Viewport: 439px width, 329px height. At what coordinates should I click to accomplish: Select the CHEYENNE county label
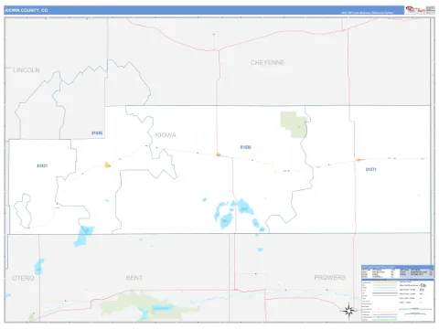(x=267, y=62)
